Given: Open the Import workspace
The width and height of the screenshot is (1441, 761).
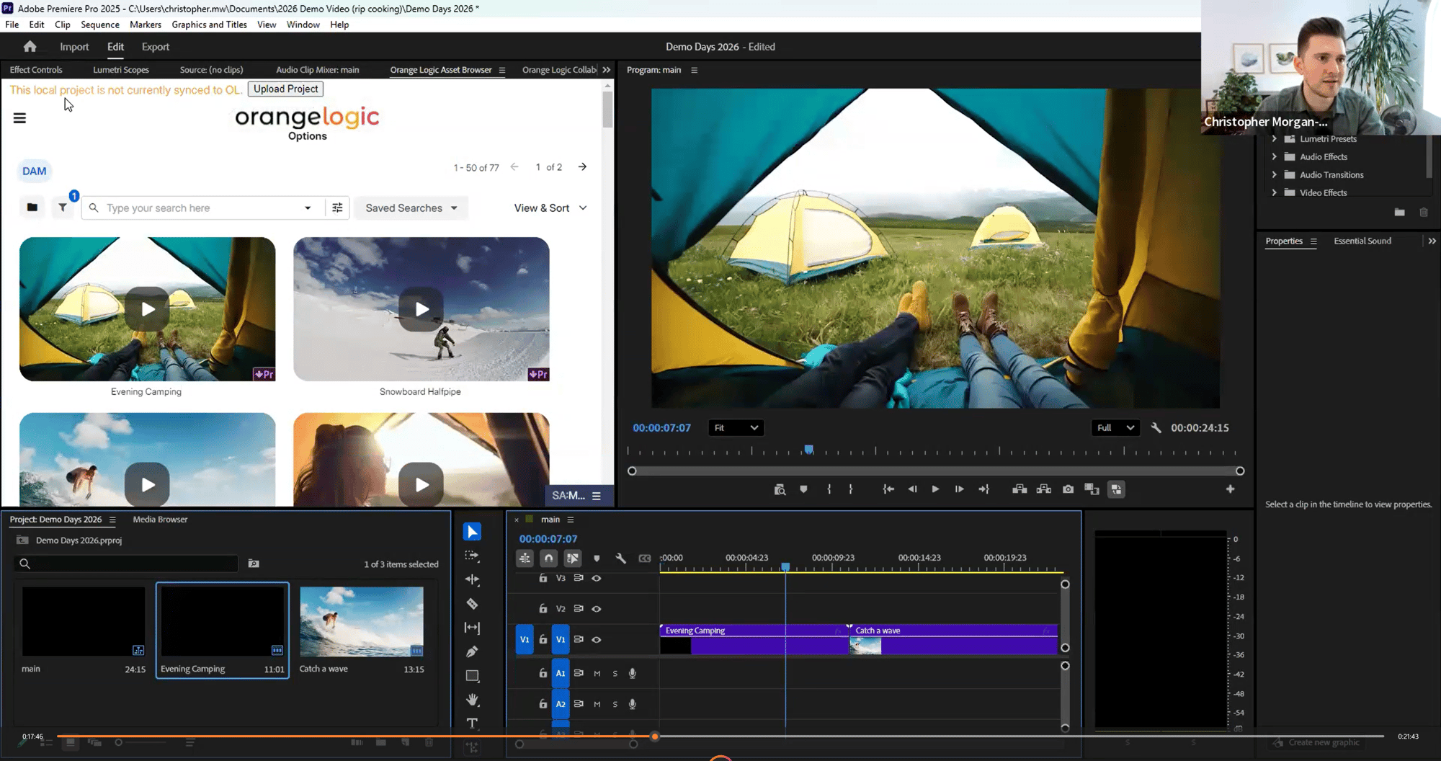Looking at the screenshot, I should click(x=74, y=47).
